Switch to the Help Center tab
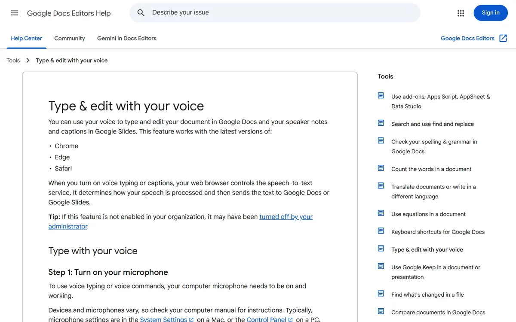Image resolution: width=516 pixels, height=322 pixels. point(27,38)
